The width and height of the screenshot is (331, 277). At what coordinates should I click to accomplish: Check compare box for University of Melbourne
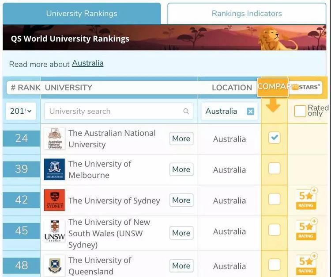tap(274, 169)
